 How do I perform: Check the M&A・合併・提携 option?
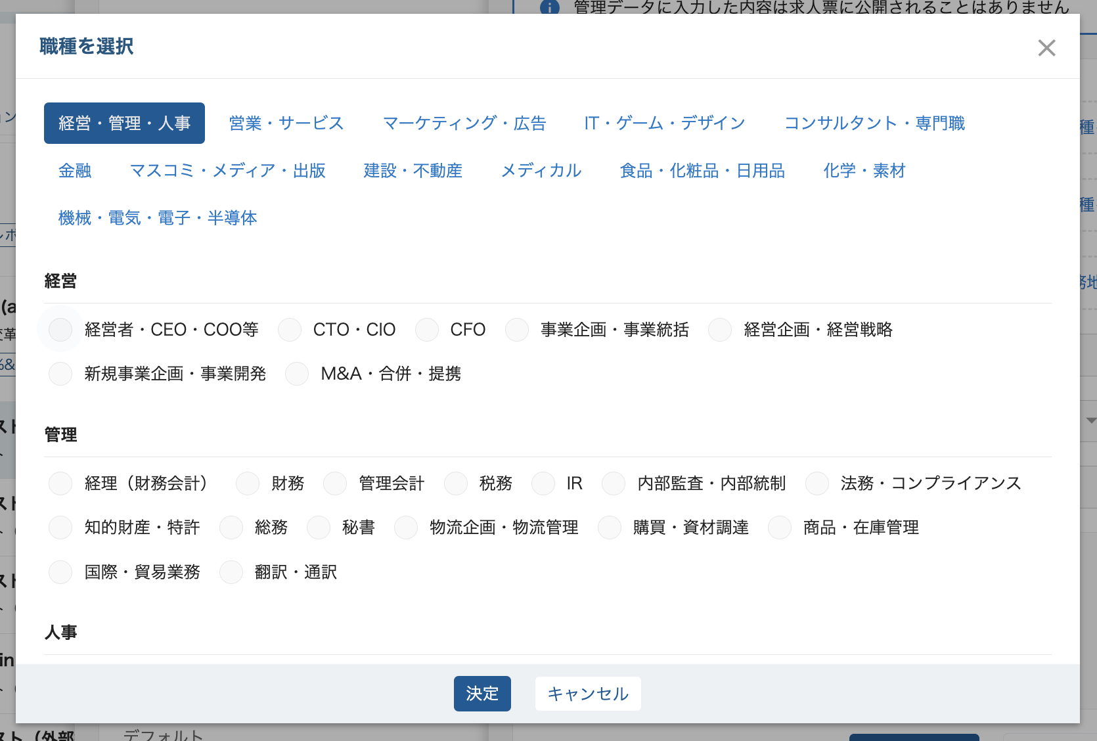[297, 374]
